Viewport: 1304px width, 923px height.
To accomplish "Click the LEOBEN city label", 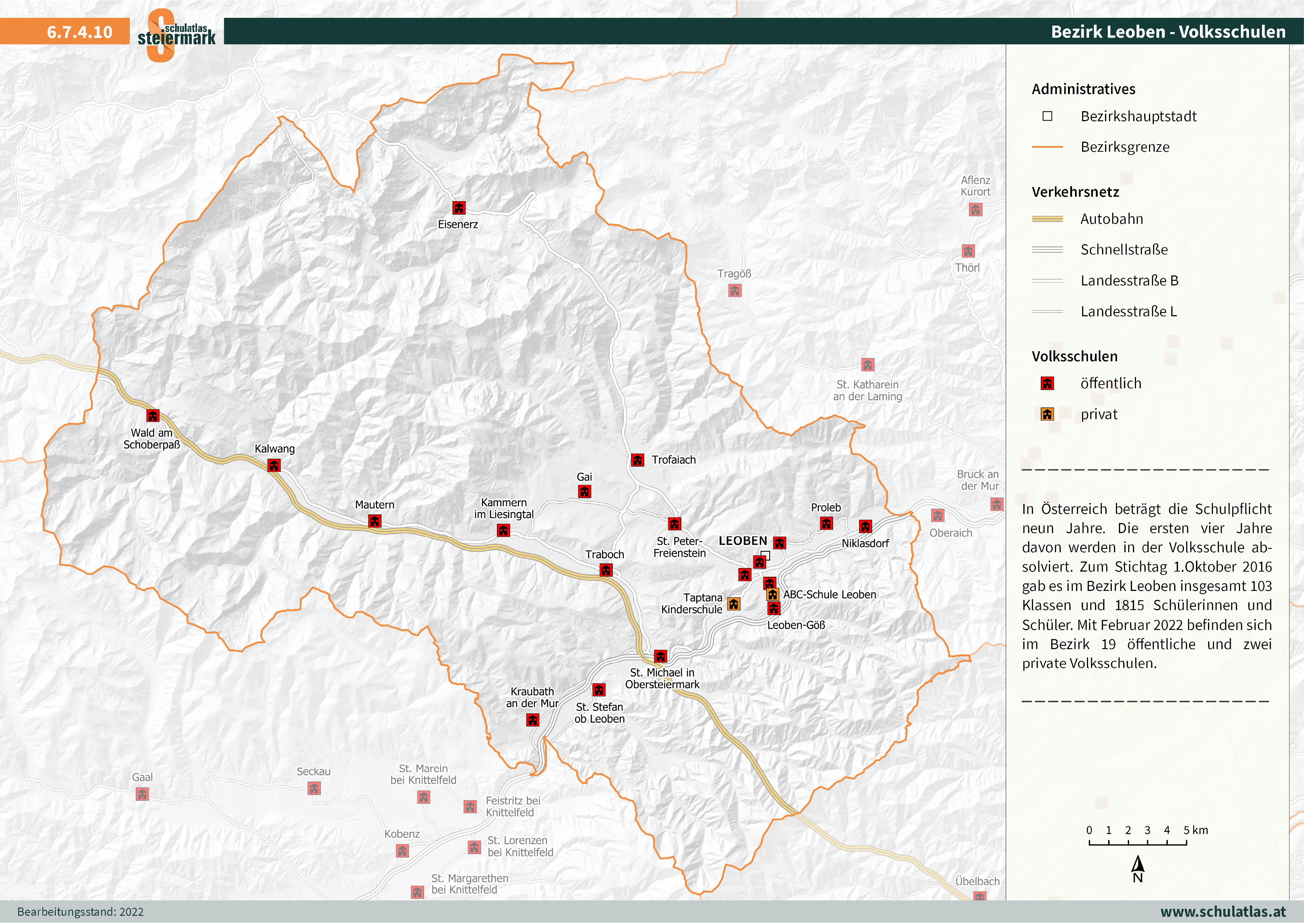I will [742, 540].
